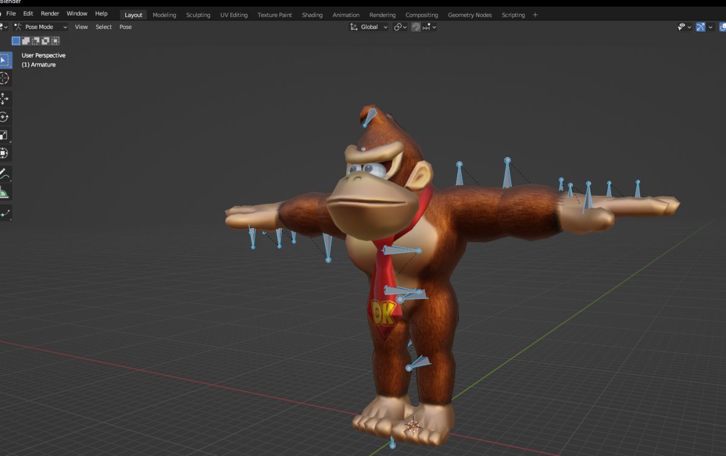Open the viewport View menu

point(81,27)
